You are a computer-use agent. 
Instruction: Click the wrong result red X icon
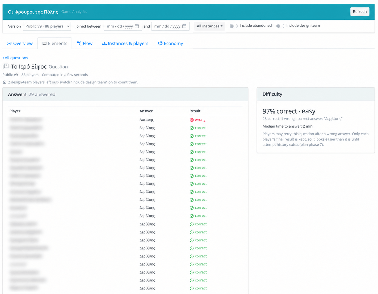point(192,120)
